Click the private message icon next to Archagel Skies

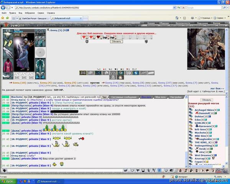pos(191,110)
